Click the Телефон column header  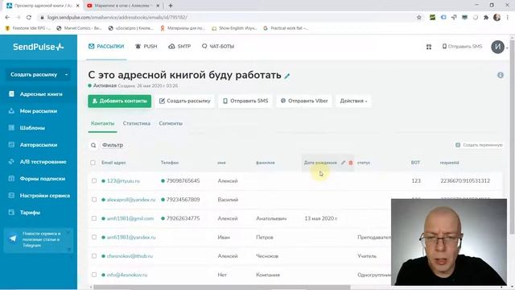[x=170, y=163]
